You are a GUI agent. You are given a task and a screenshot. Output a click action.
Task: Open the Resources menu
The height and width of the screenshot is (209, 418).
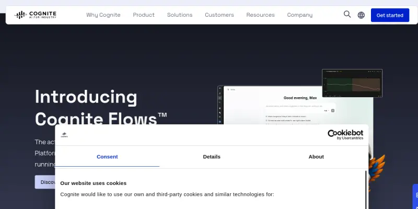[x=260, y=15]
